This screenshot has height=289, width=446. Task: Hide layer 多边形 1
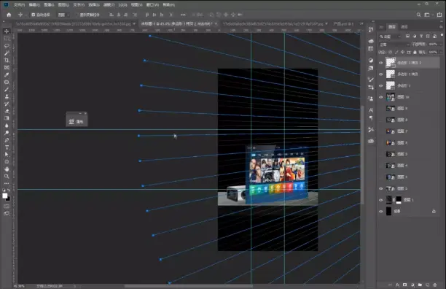coord(381,85)
